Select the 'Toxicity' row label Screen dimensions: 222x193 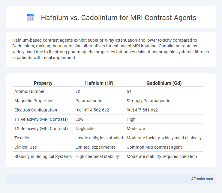click(22, 138)
